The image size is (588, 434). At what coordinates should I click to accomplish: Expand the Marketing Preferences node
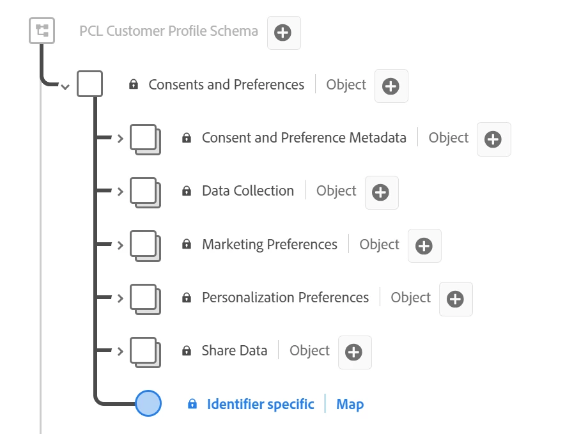pyautogui.click(x=120, y=245)
